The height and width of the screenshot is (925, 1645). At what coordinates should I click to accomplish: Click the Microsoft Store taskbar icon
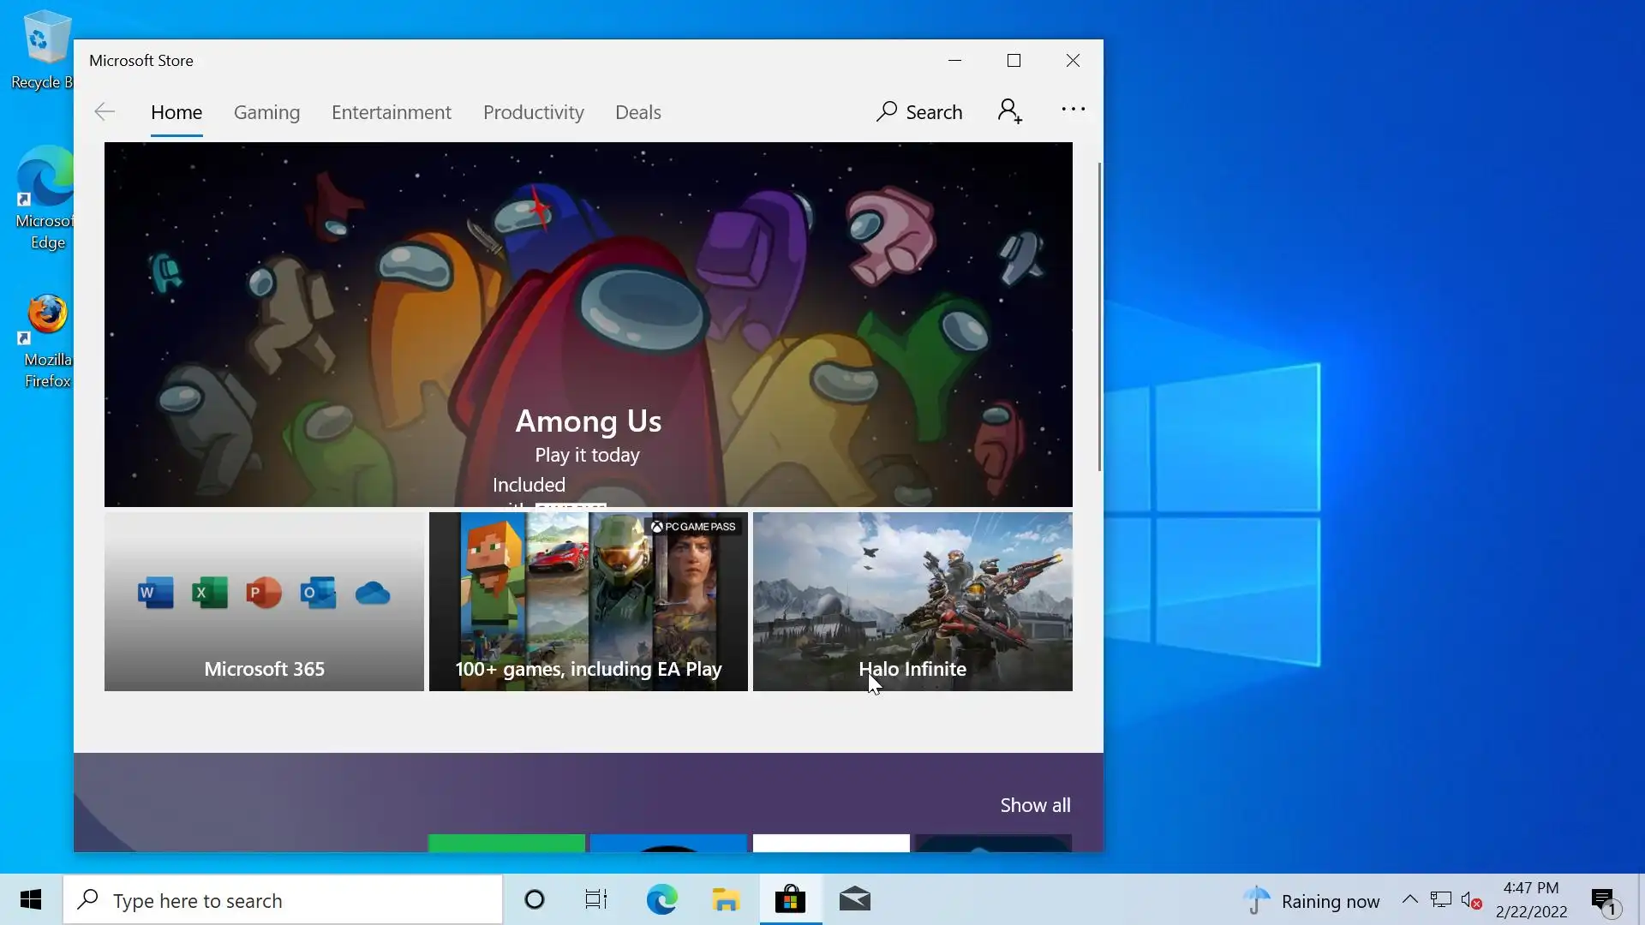point(790,900)
